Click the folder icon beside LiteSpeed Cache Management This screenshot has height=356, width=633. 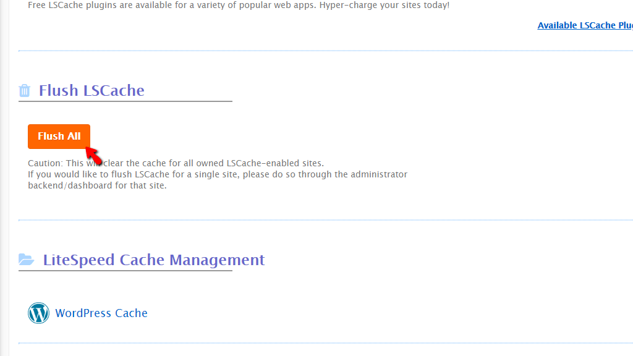point(26,260)
